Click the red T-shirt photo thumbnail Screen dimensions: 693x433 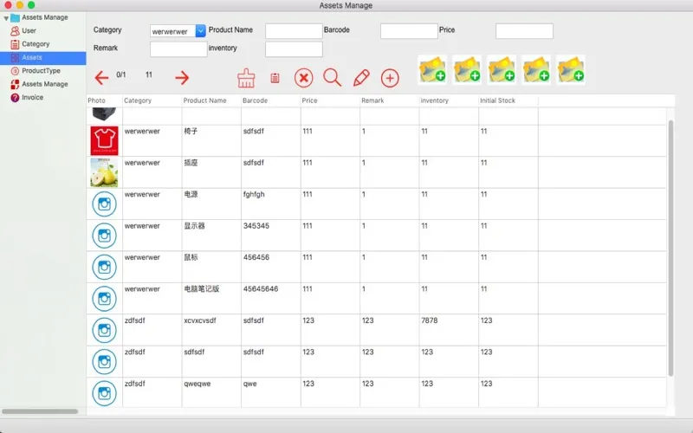pyautogui.click(x=104, y=140)
